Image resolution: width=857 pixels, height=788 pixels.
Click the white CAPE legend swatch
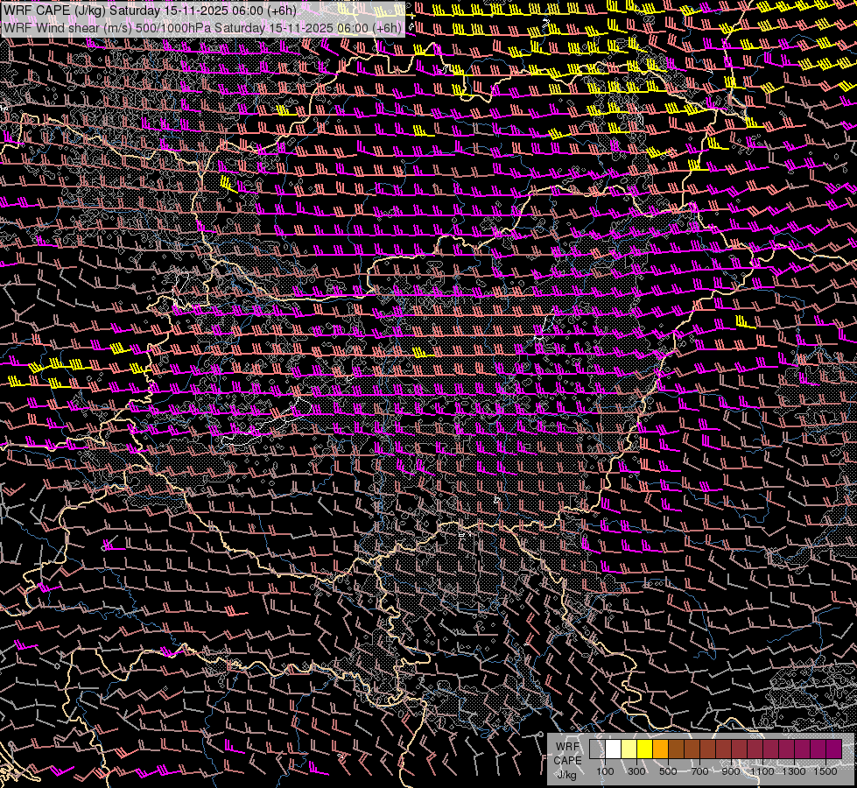point(614,749)
